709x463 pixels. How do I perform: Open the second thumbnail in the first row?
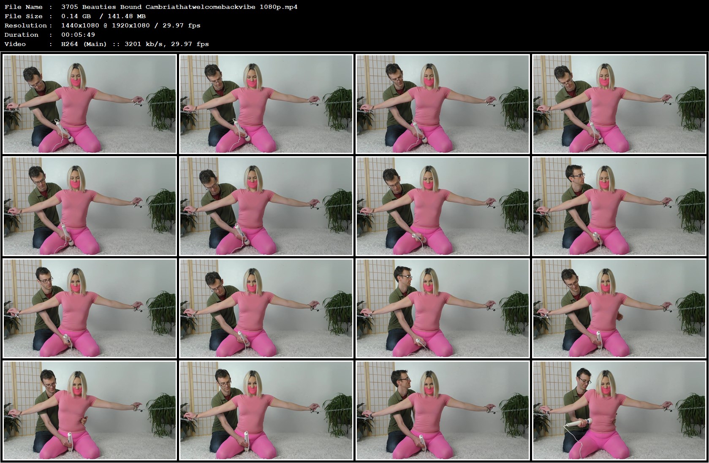266,104
